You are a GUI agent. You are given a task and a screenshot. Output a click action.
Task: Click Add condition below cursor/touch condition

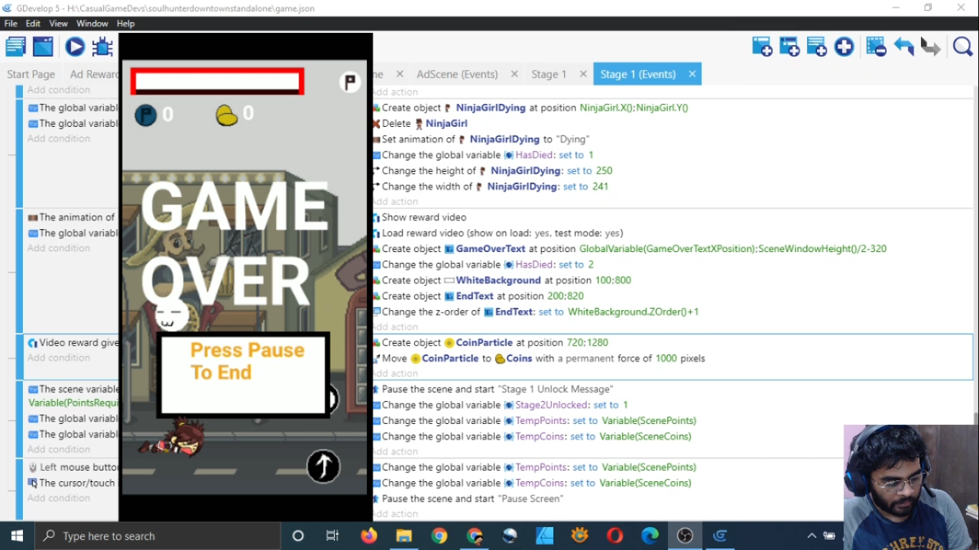[59, 498]
